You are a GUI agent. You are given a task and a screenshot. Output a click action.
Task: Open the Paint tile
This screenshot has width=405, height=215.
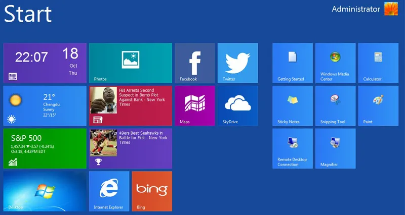[378, 105]
